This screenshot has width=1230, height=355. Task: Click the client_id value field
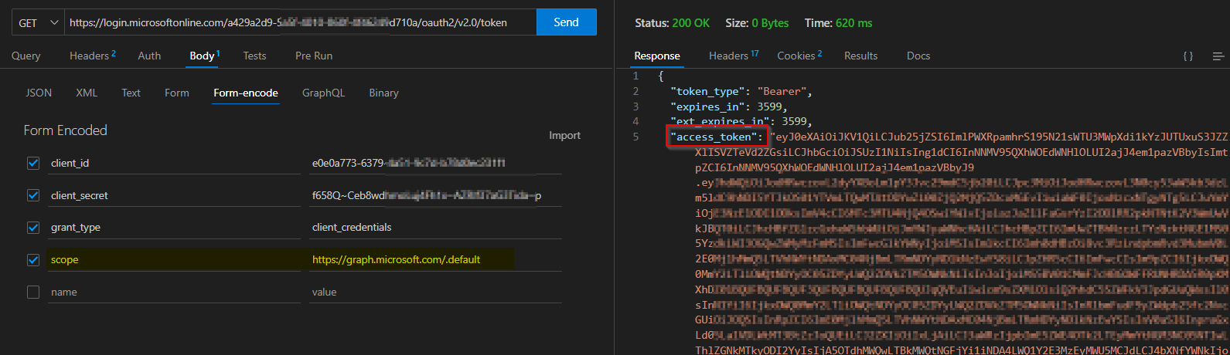(435, 163)
